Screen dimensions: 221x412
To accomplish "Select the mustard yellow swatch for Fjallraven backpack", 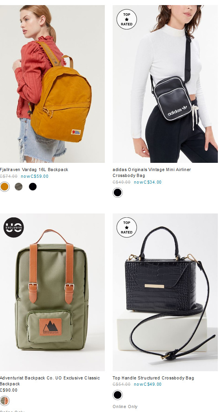I will (4, 186).
